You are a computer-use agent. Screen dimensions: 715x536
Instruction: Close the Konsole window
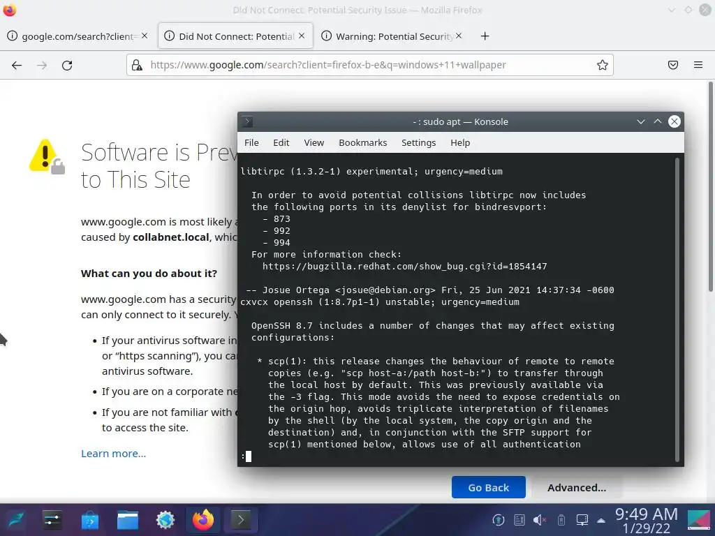(x=674, y=121)
